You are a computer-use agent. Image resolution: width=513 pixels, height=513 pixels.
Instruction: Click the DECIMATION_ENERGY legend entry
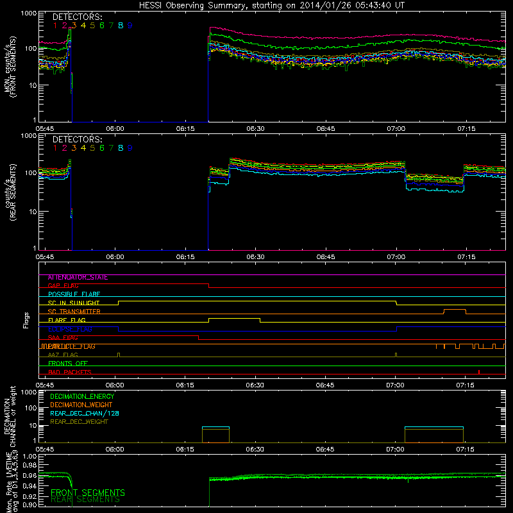click(x=82, y=396)
